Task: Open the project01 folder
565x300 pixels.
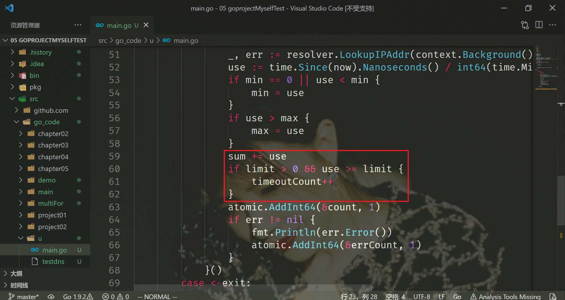Action: [45, 215]
